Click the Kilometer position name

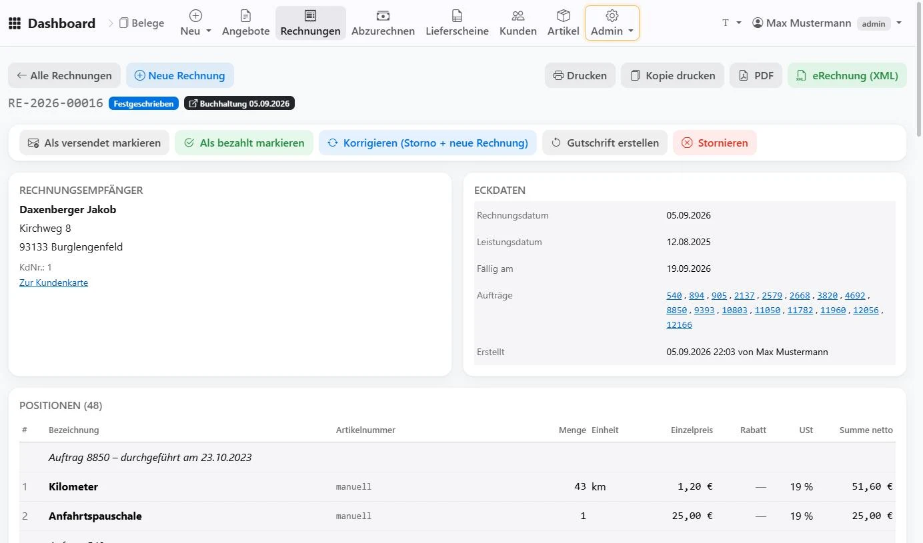[73, 486]
